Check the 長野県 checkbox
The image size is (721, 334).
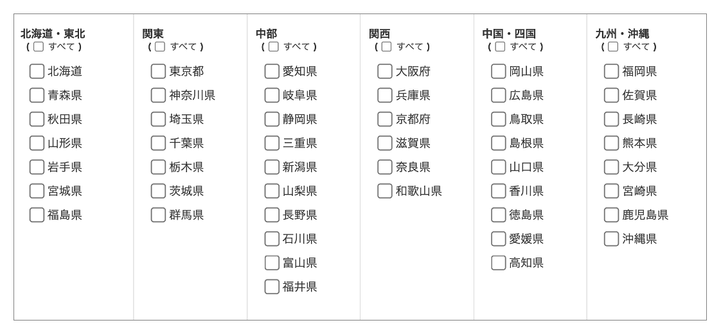(x=272, y=215)
